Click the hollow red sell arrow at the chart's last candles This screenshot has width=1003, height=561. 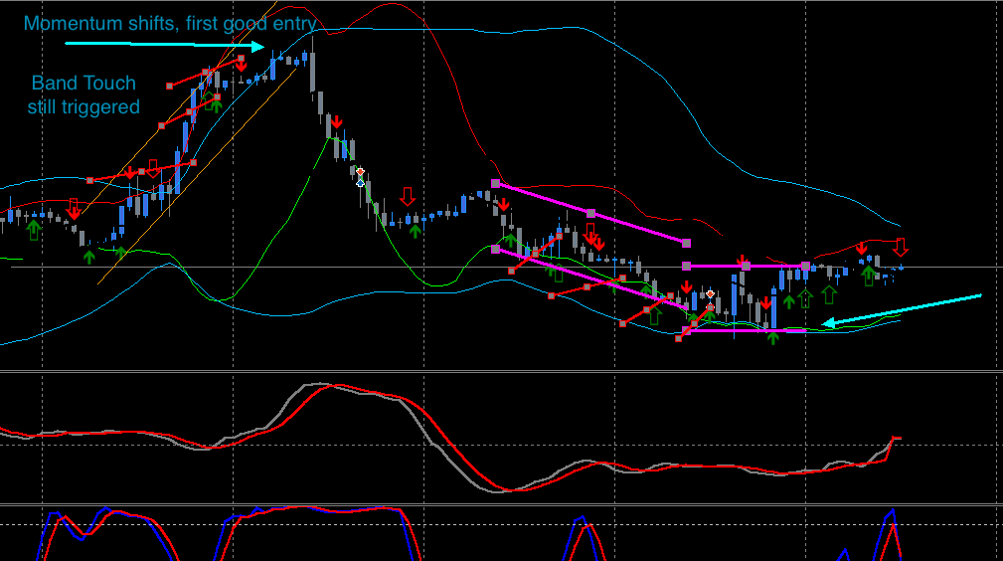pyautogui.click(x=901, y=248)
